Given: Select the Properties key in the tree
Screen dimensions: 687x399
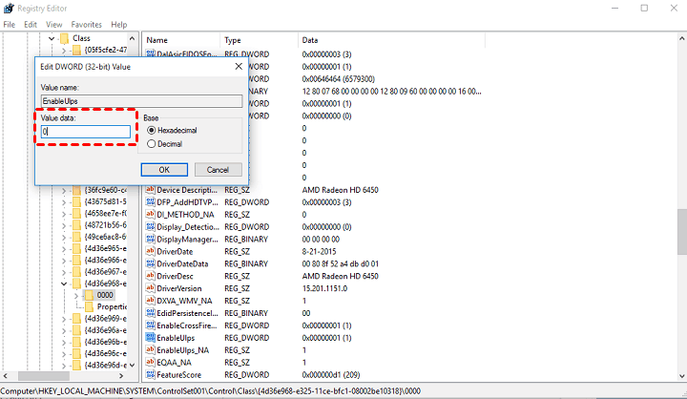Looking at the screenshot, I should 112,306.
